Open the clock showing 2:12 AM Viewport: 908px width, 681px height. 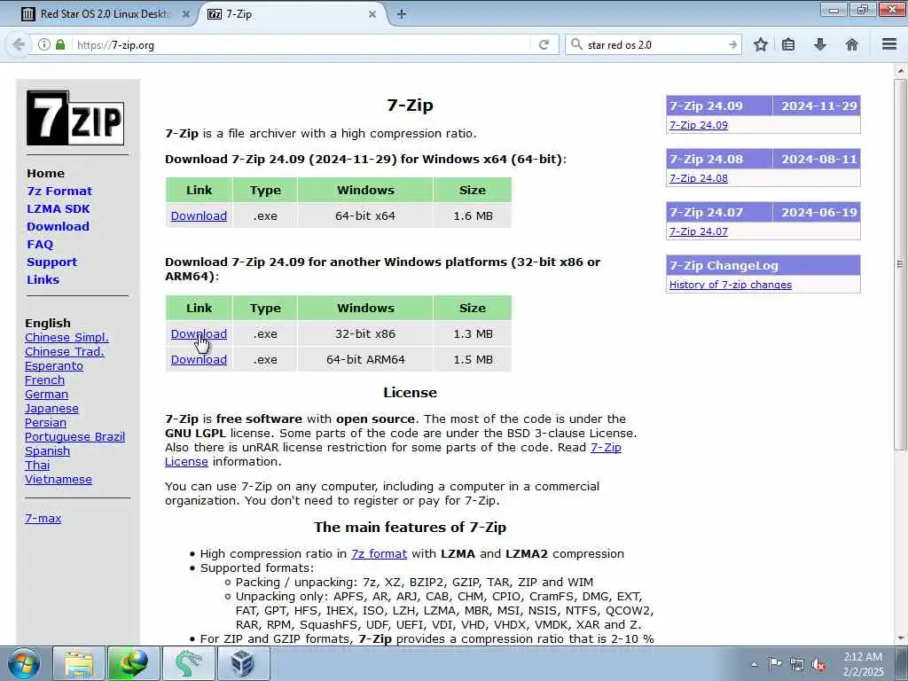[863, 664]
